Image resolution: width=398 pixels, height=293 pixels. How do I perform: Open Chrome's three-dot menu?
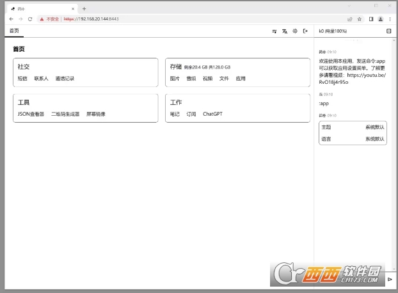(390, 19)
